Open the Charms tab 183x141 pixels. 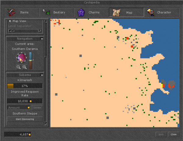click(91, 12)
